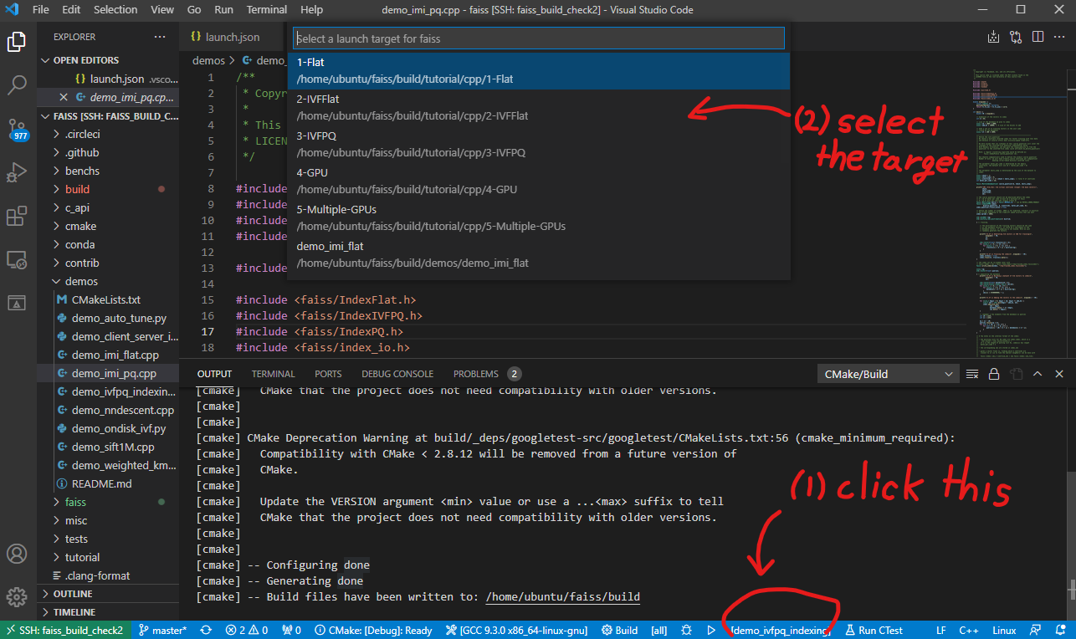1076x639 pixels.
Task: Click the sync changes status bar icon
Action: 206,631
